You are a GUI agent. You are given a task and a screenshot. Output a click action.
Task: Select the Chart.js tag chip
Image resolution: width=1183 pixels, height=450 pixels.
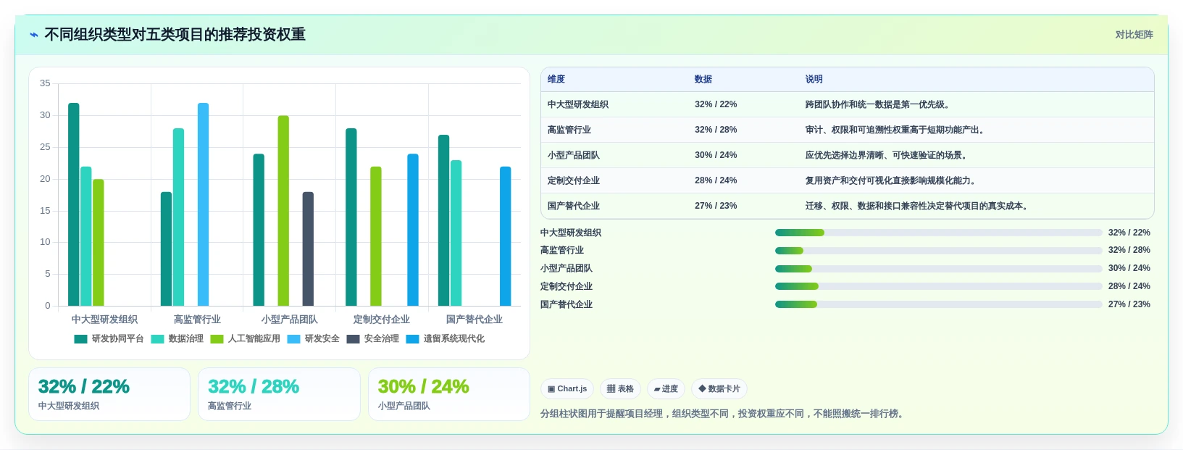coord(567,389)
